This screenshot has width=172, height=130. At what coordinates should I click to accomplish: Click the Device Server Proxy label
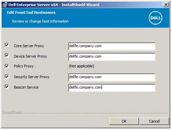click(x=30, y=56)
